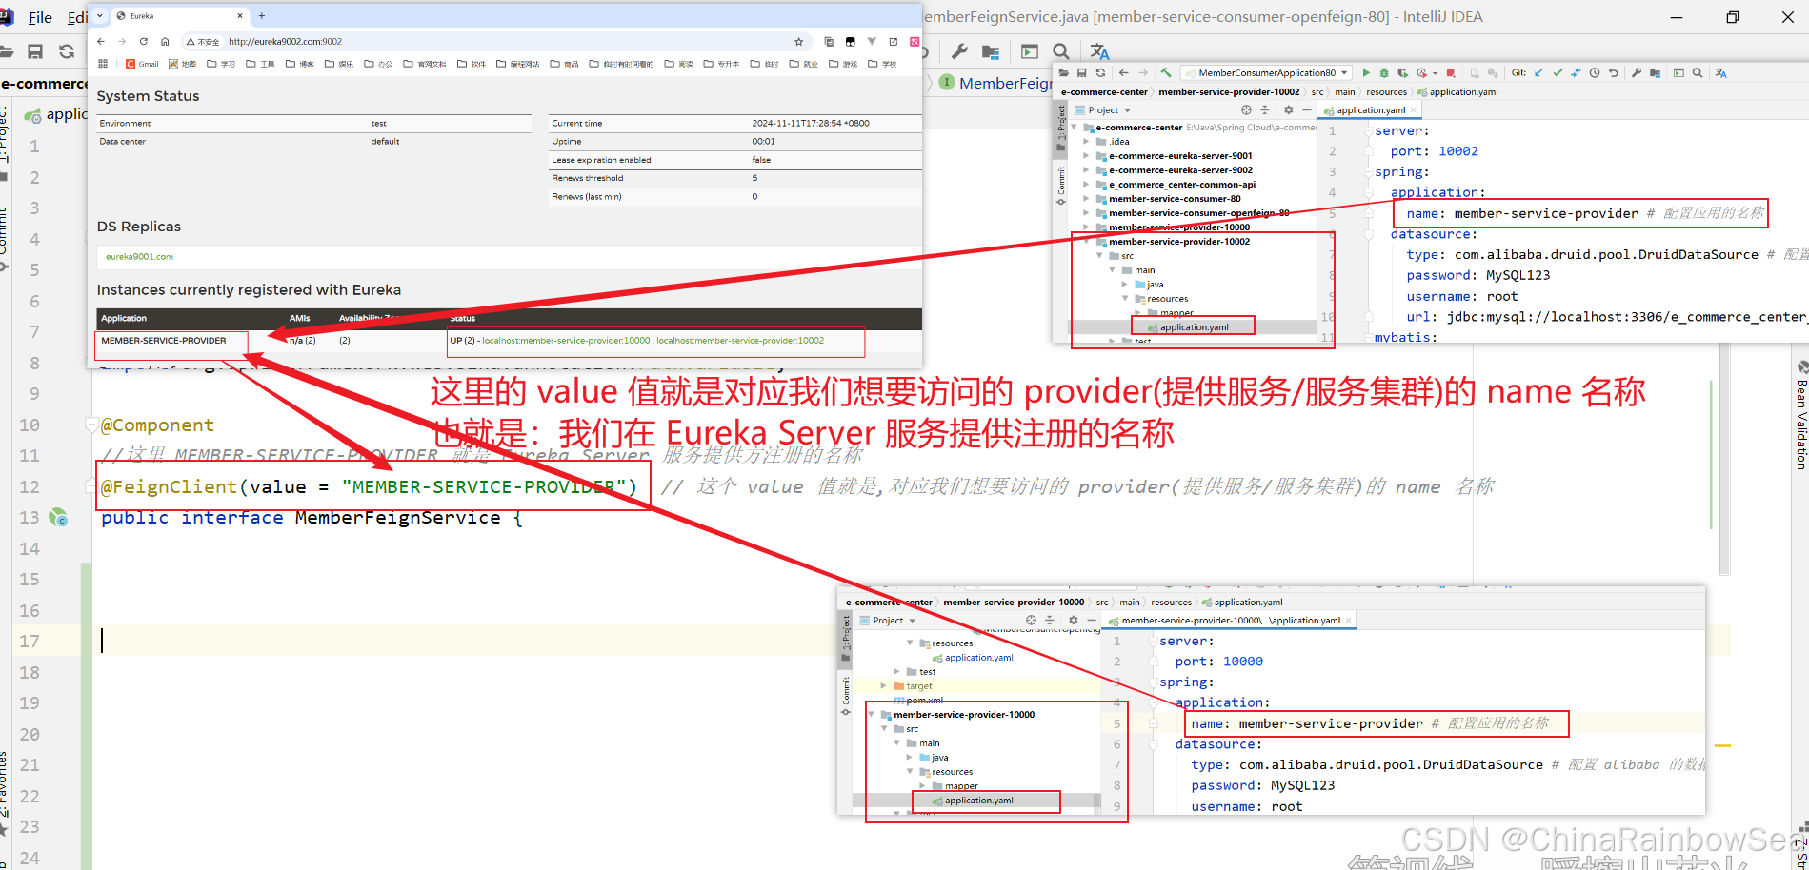Screen dimensions: 1809x870
Task: Click Git commit green checkmark icon
Action: (x=1558, y=72)
